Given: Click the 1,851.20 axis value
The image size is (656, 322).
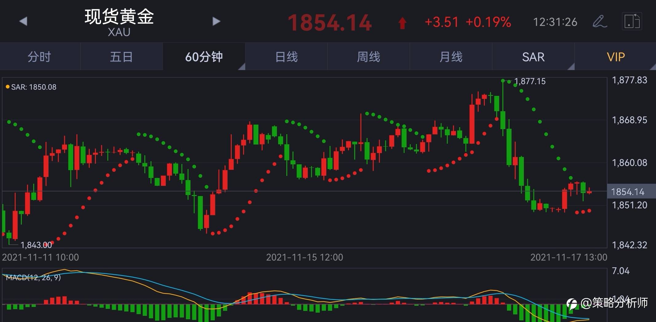Looking at the screenshot, I should click(x=629, y=205).
